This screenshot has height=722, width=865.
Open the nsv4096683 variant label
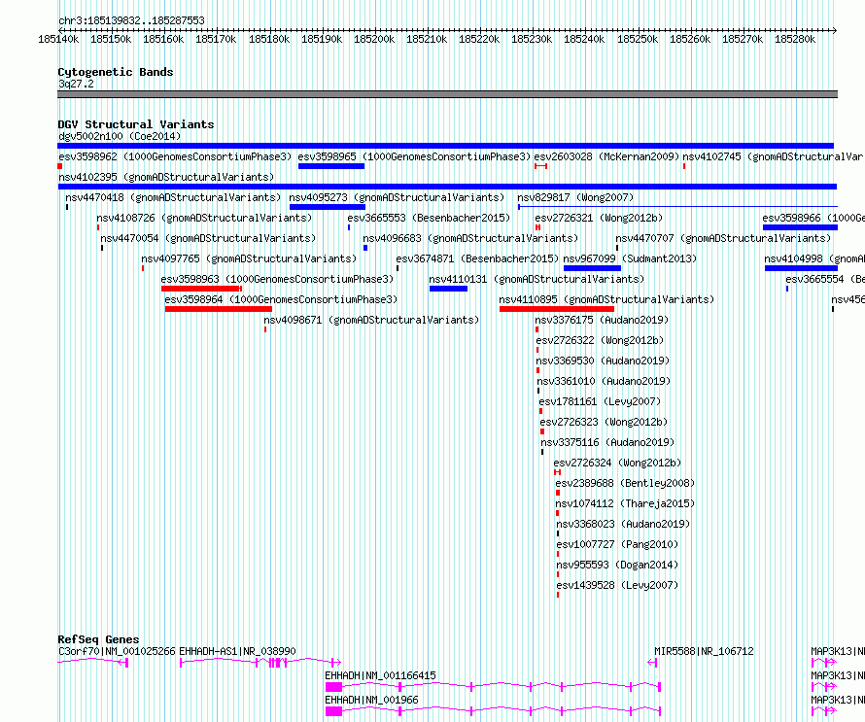(x=470, y=238)
